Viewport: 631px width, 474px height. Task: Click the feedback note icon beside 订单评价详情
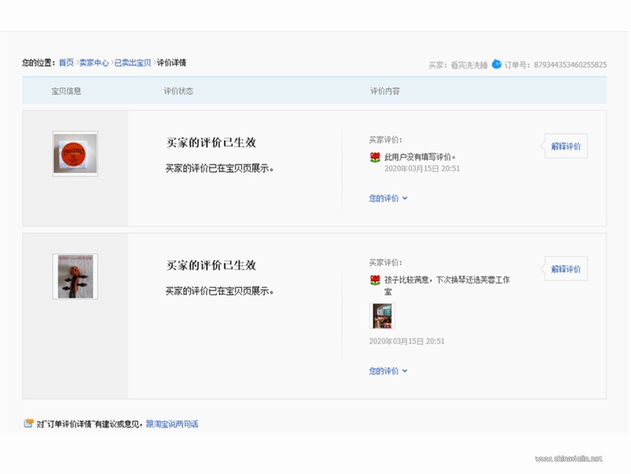28,423
